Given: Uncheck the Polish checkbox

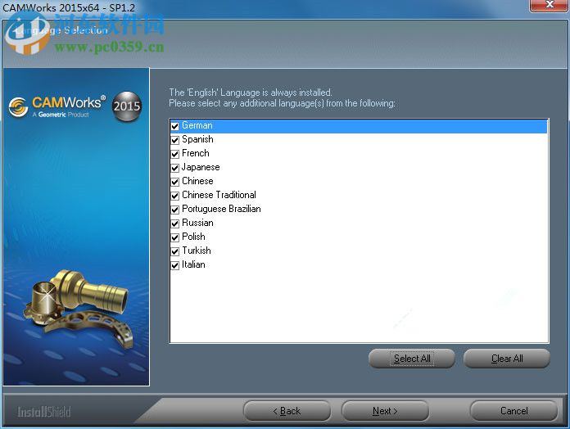Looking at the screenshot, I should click(x=175, y=237).
